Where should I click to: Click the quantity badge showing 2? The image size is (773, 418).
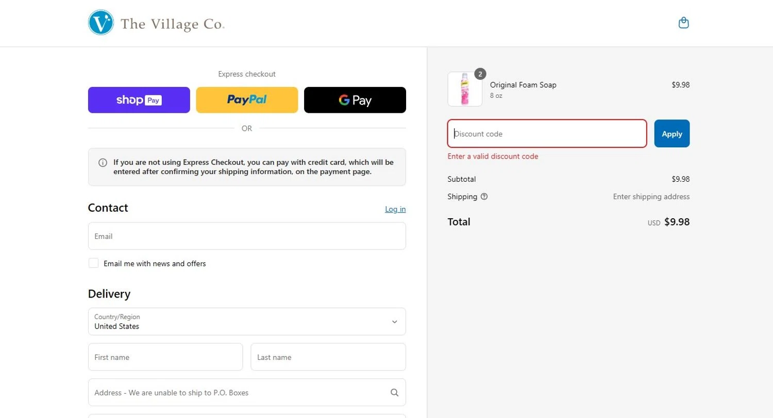pos(480,74)
